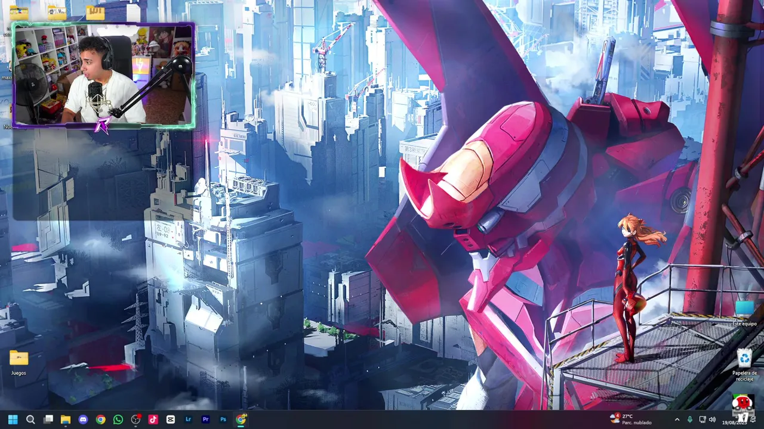764x429 pixels.
Task: Open Adobe Premiere Pro from the taskbar
Action: [205, 419]
